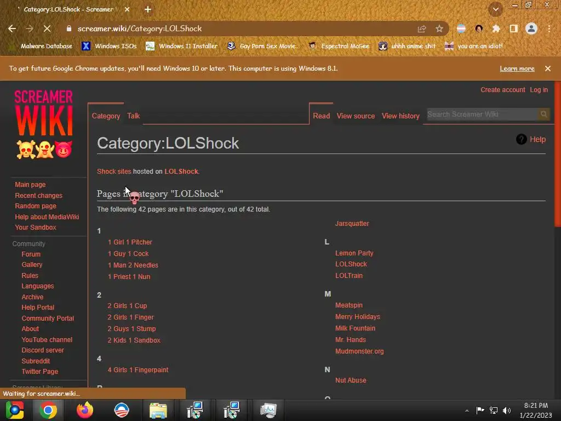Screen dimensions: 561x421
Task: Close the Category:LOLShock tab
Action: pos(127,9)
